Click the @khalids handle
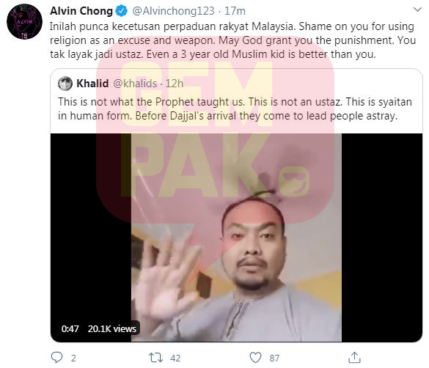Viewport: 429px width, 368px height. coord(135,84)
